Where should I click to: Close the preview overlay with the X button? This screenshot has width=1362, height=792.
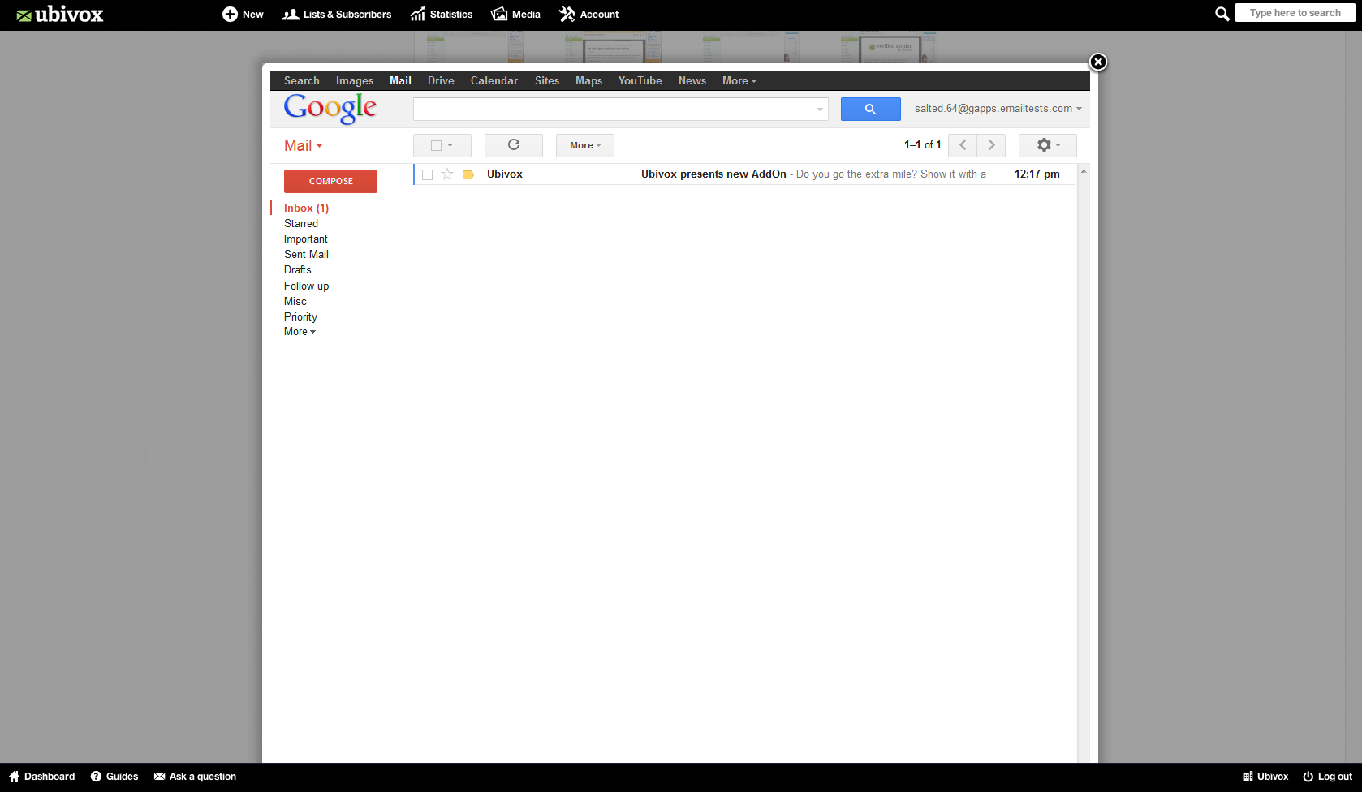point(1098,62)
